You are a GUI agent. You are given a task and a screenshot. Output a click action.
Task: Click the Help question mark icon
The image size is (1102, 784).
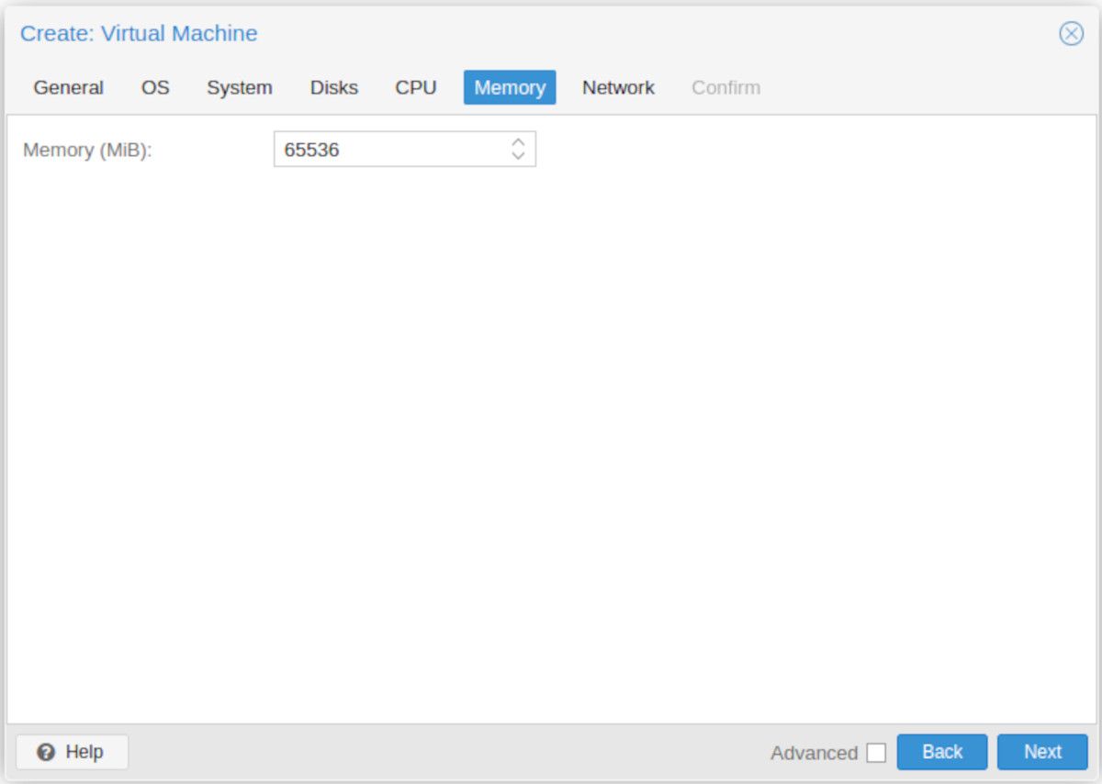click(x=46, y=752)
